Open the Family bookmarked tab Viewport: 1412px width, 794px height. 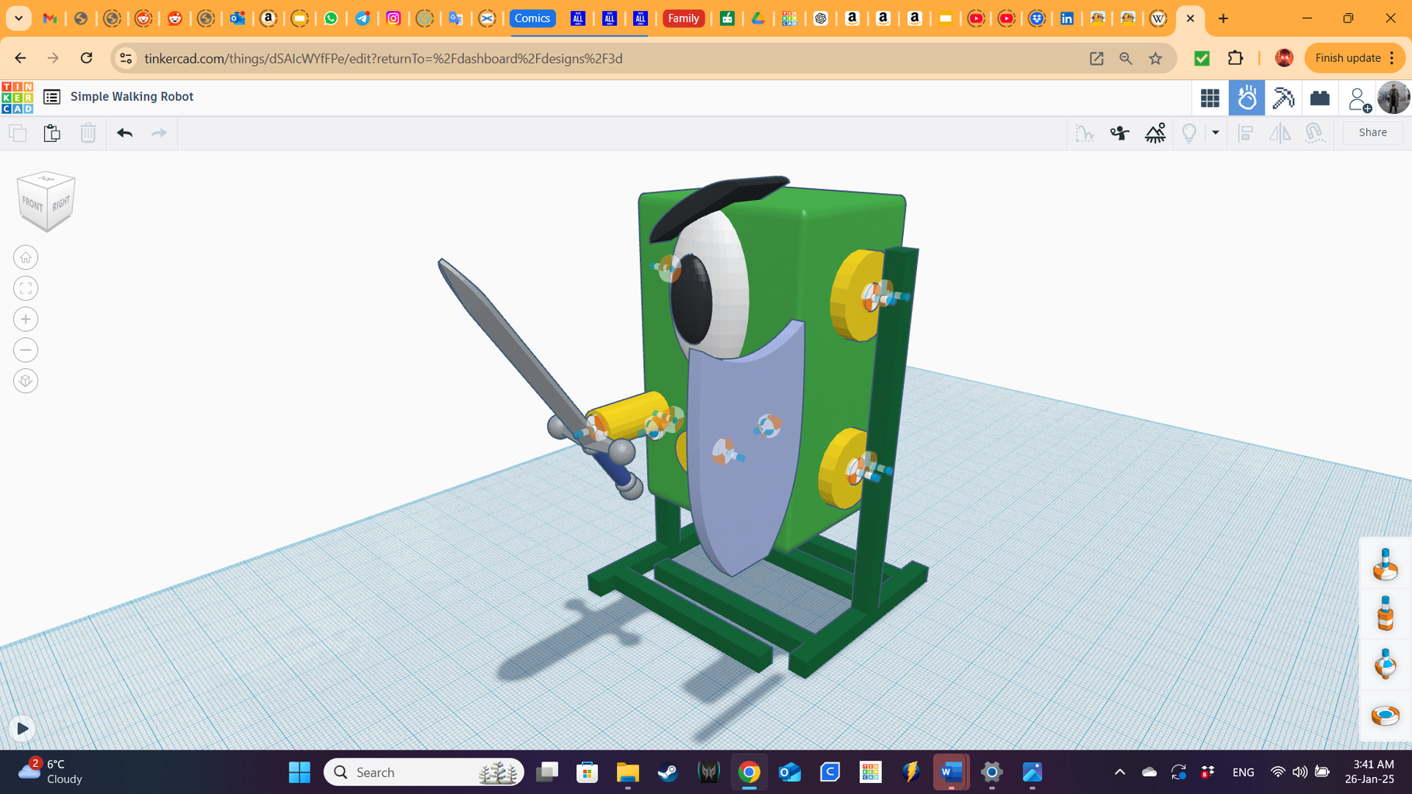684,18
